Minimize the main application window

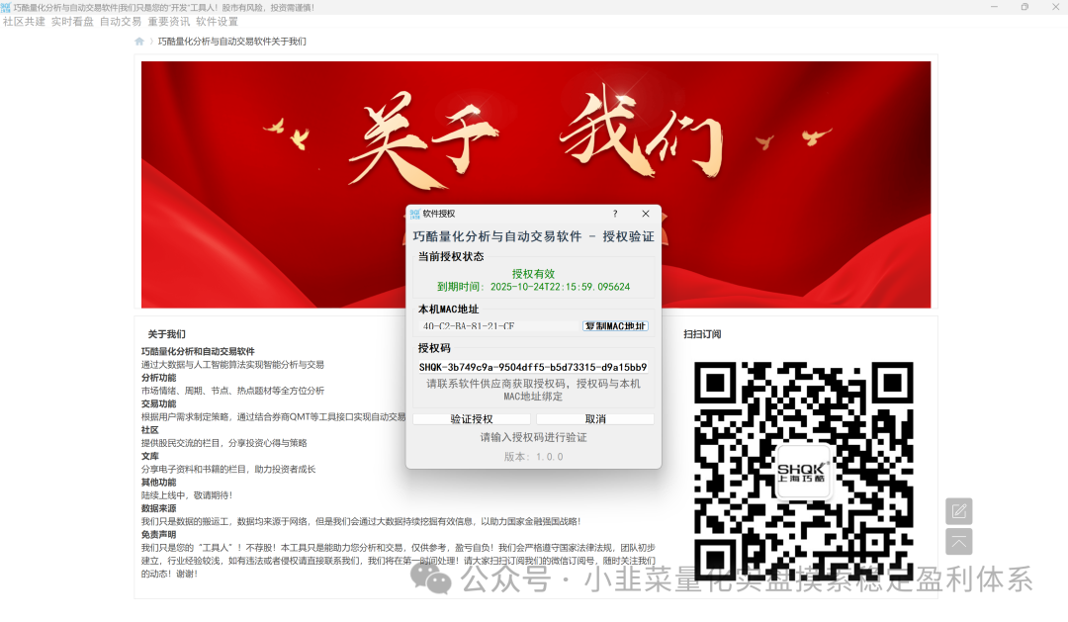[x=994, y=7]
